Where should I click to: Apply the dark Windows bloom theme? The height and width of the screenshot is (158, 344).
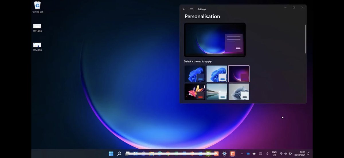[195, 74]
